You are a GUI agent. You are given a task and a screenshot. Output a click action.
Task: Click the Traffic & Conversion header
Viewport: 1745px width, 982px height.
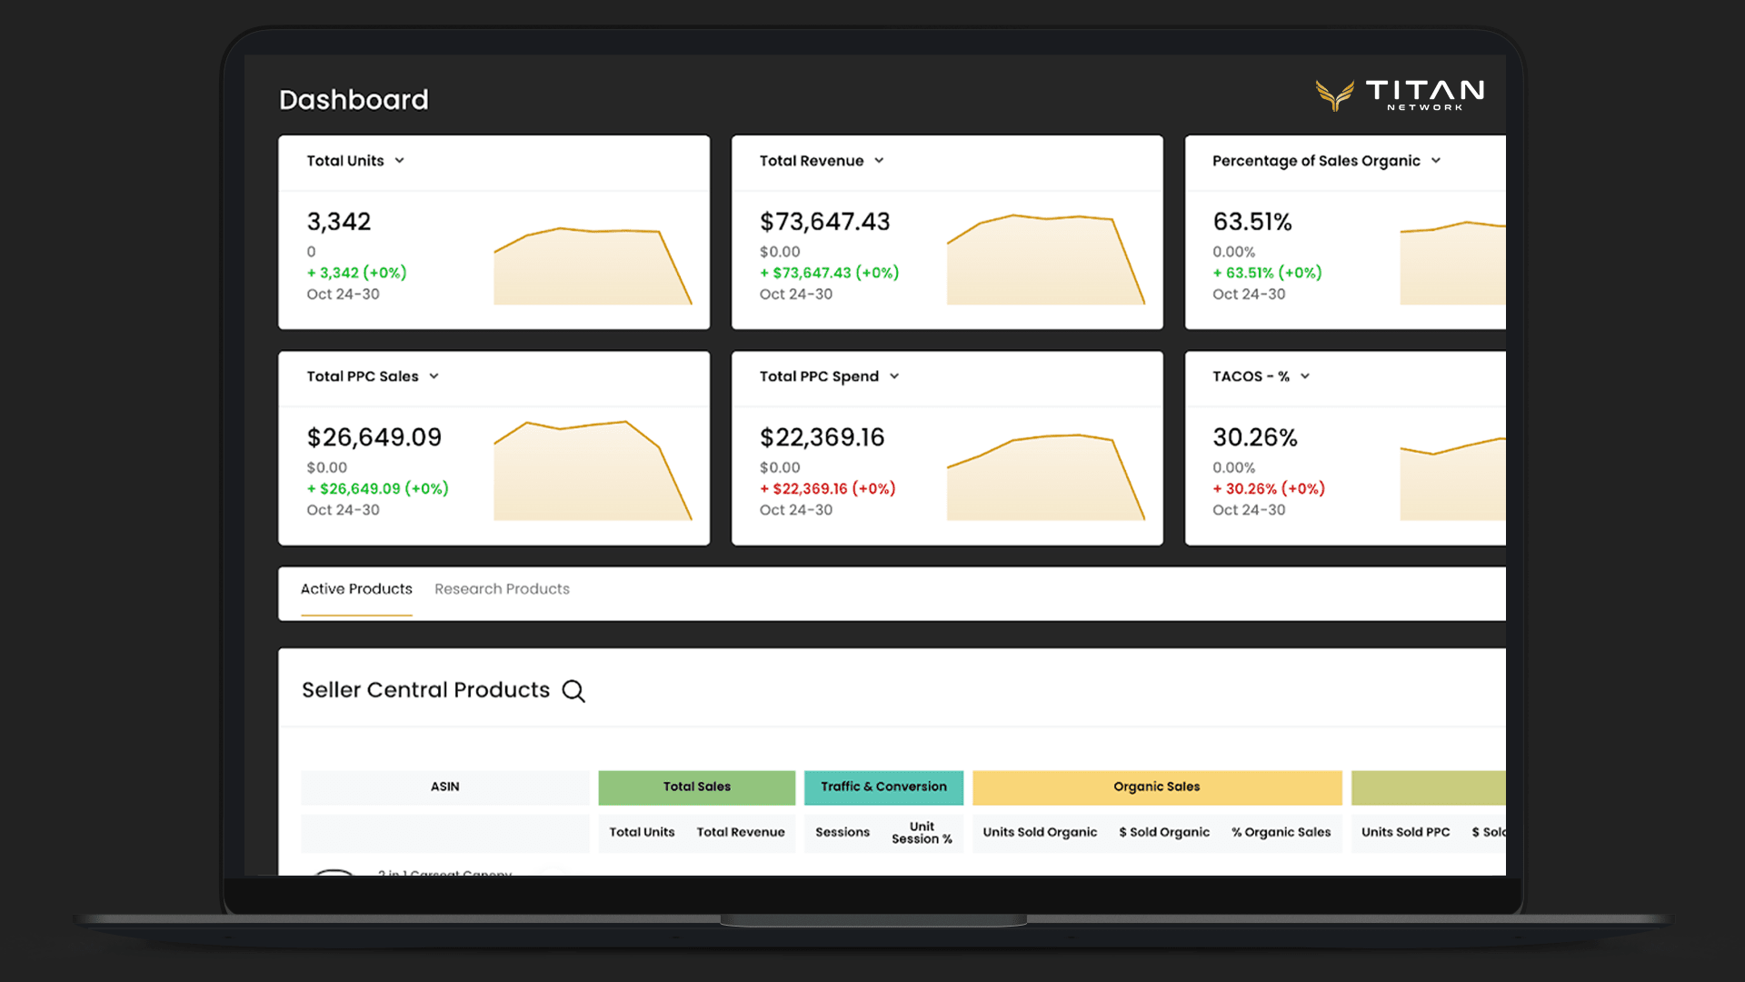[x=883, y=787]
